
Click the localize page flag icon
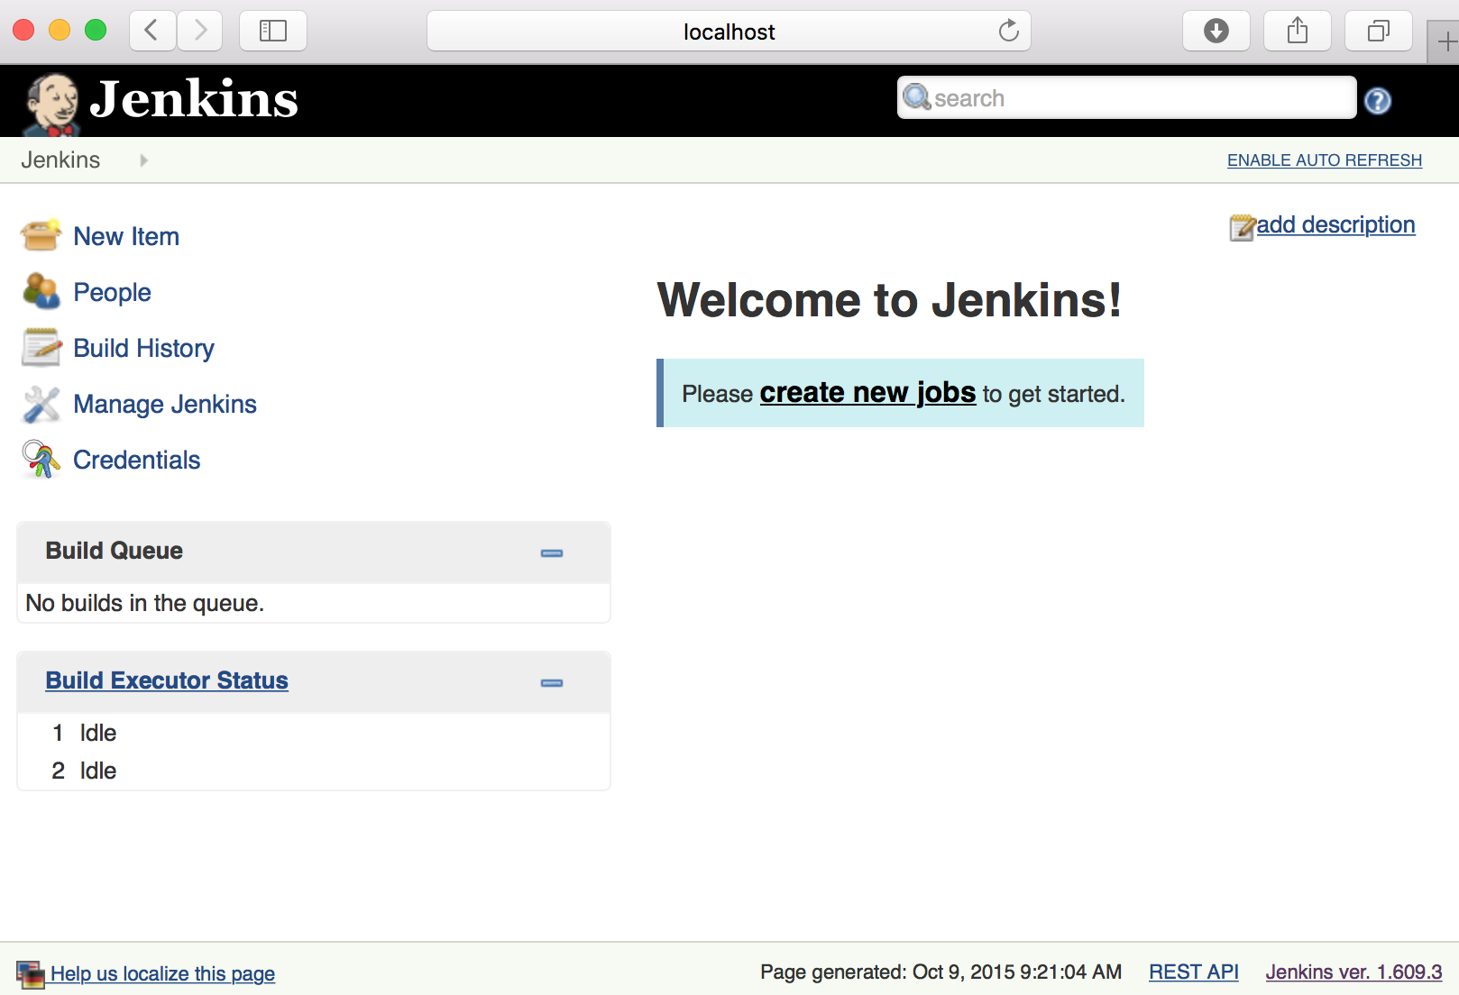tap(31, 974)
